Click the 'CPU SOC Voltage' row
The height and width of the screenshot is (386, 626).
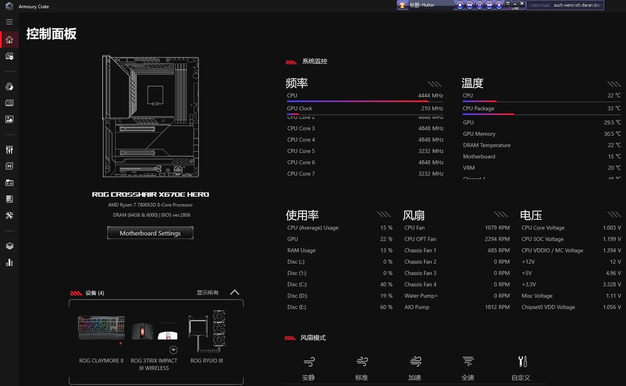pyautogui.click(x=571, y=239)
